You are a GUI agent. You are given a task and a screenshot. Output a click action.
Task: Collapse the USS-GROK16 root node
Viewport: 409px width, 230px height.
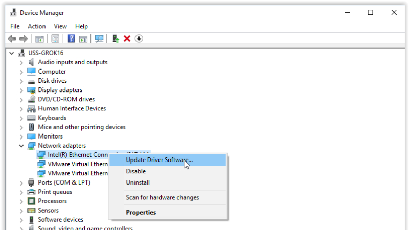coord(11,53)
